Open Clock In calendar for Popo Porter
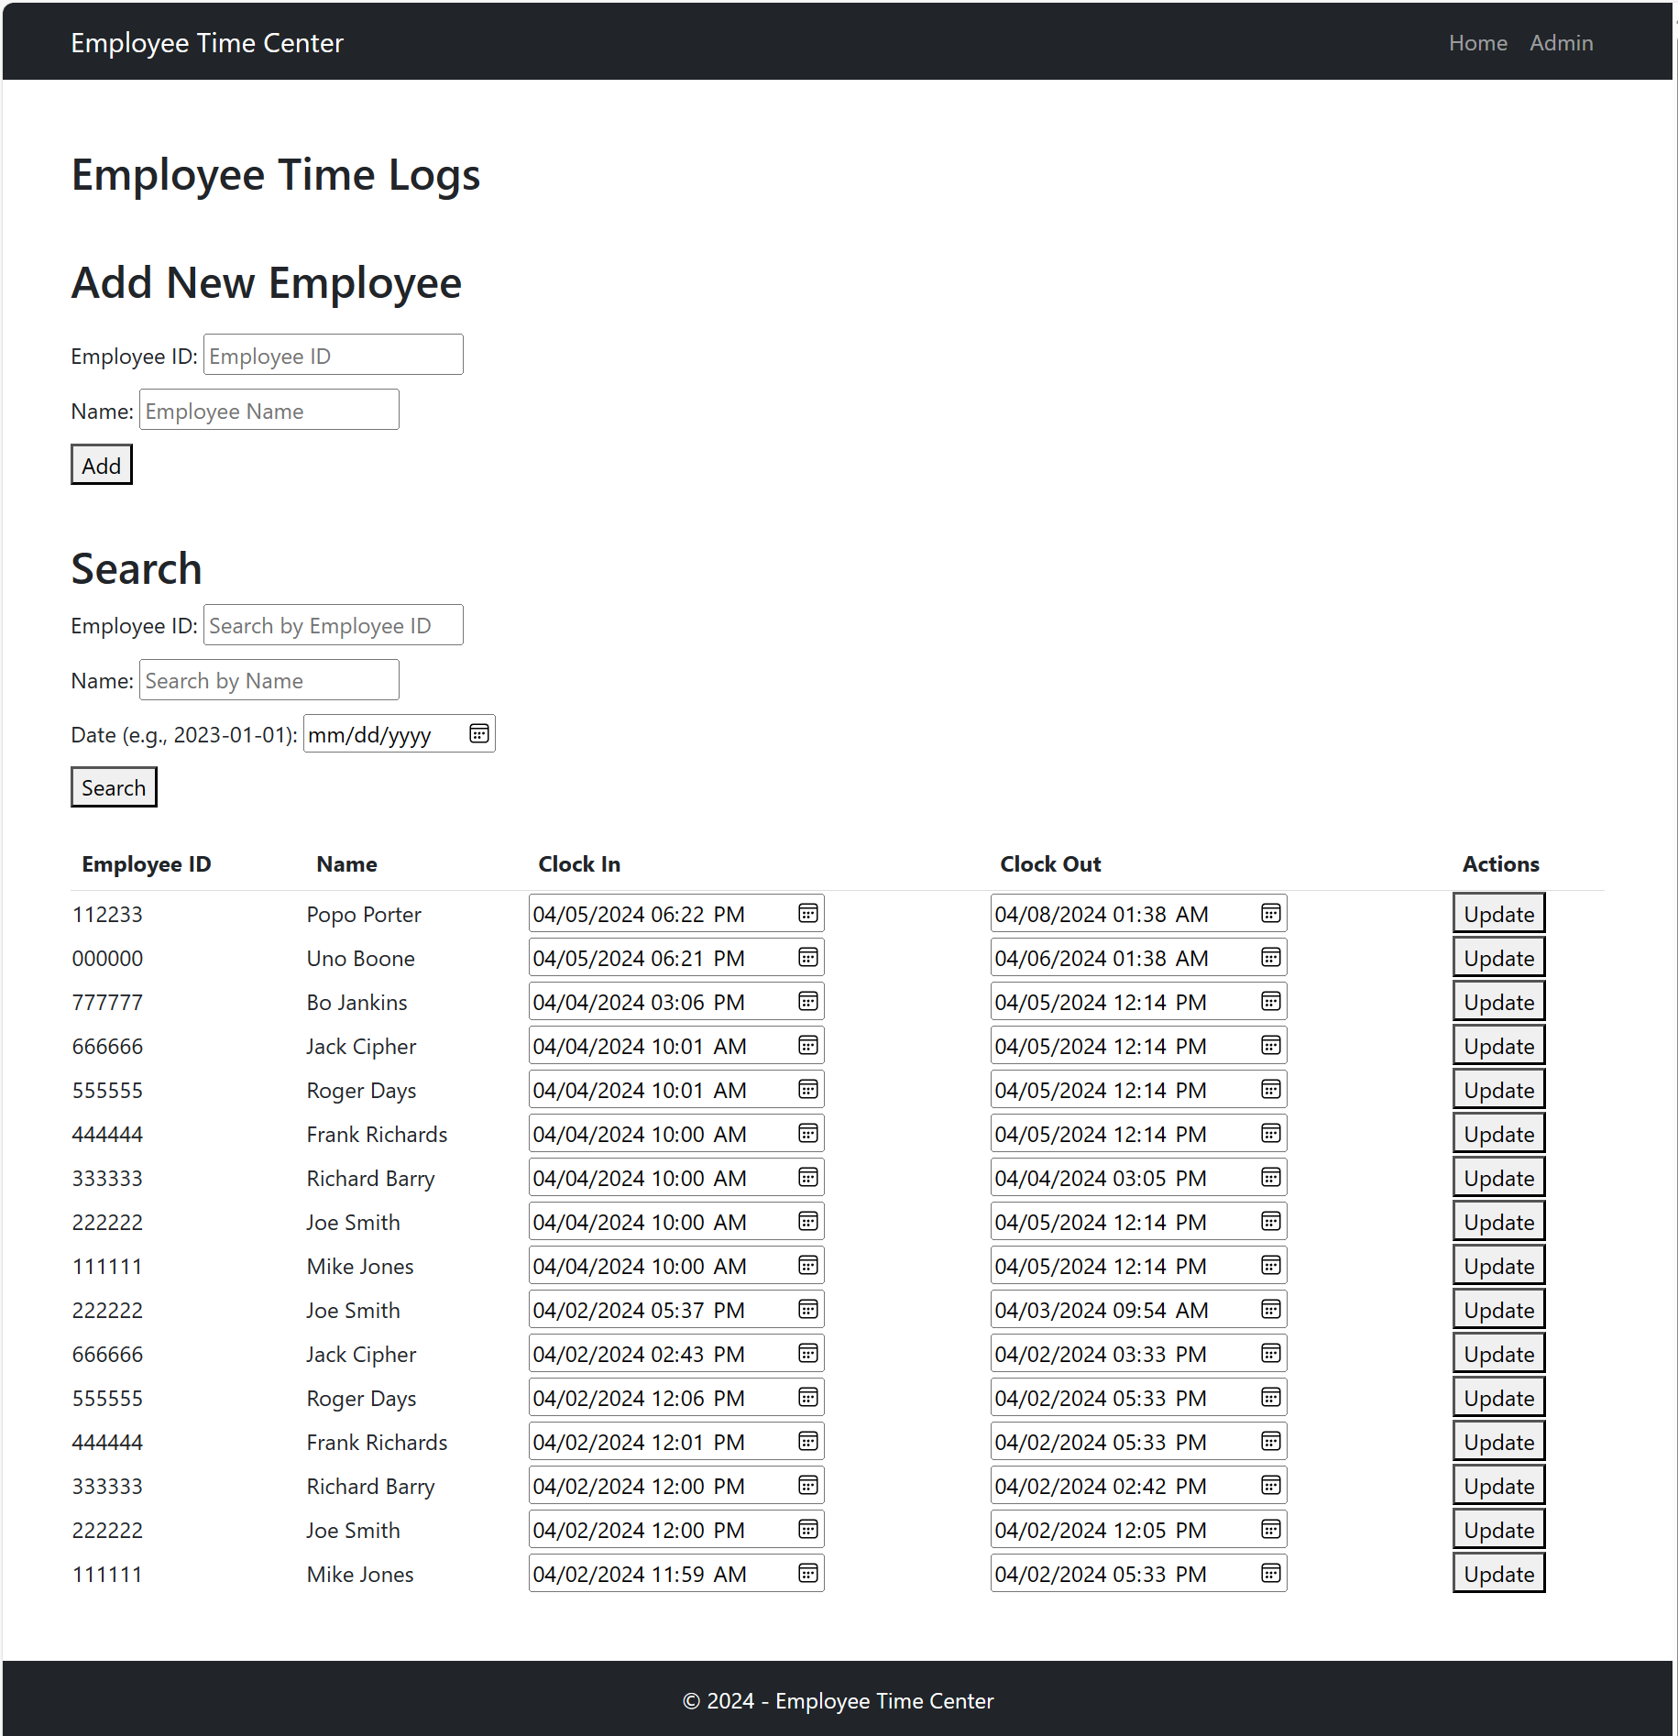 pyautogui.click(x=808, y=913)
